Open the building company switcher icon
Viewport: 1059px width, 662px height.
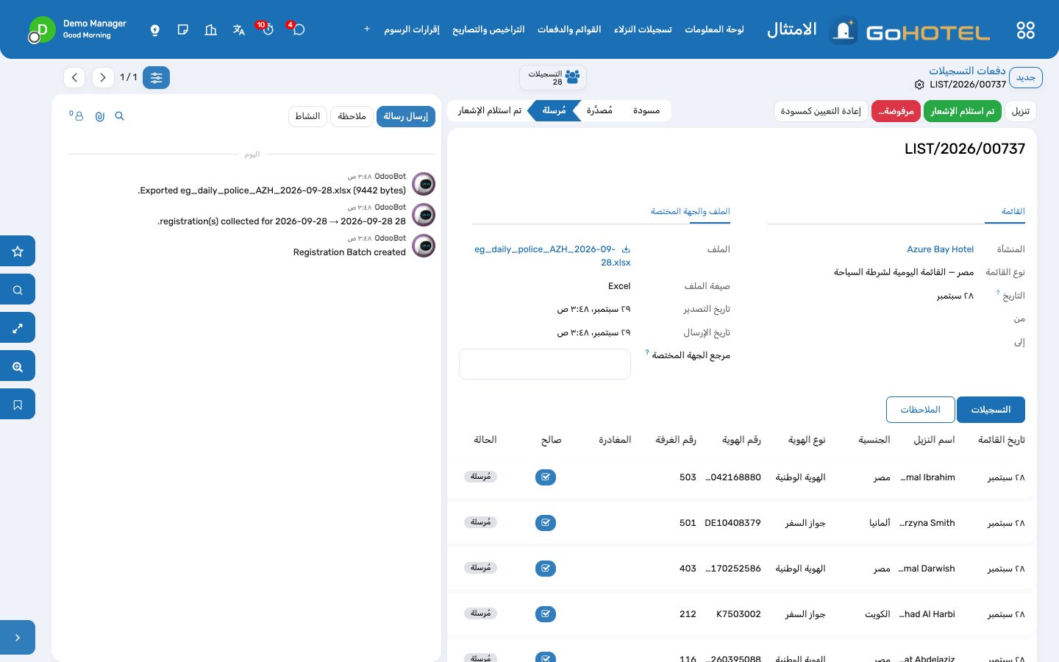tap(211, 30)
